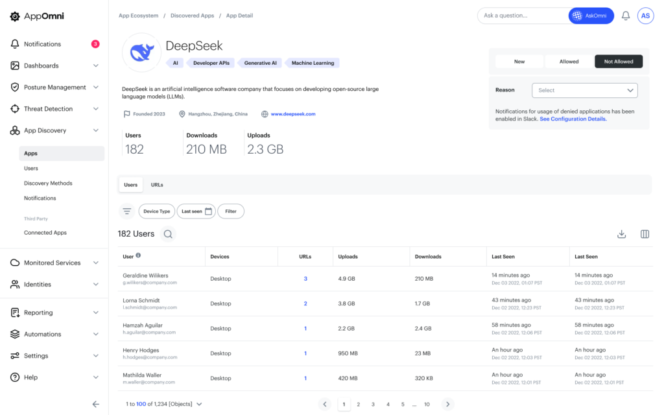Click the Dashboards sidebar icon
The image size is (664, 415).
tap(15, 65)
